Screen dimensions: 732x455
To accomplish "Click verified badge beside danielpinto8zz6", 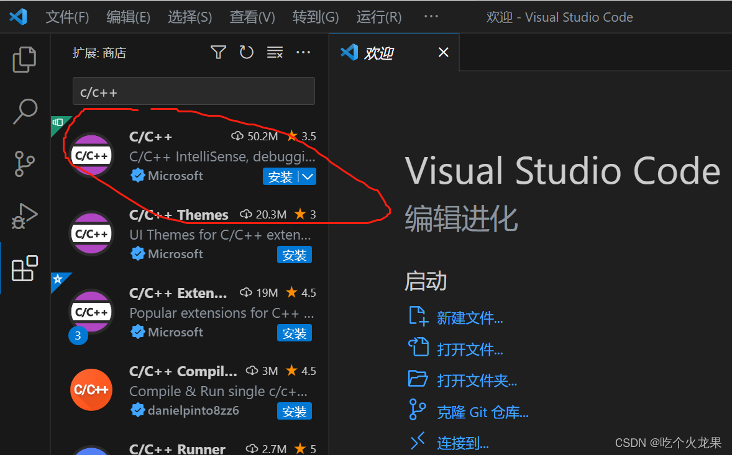I will pos(138,410).
